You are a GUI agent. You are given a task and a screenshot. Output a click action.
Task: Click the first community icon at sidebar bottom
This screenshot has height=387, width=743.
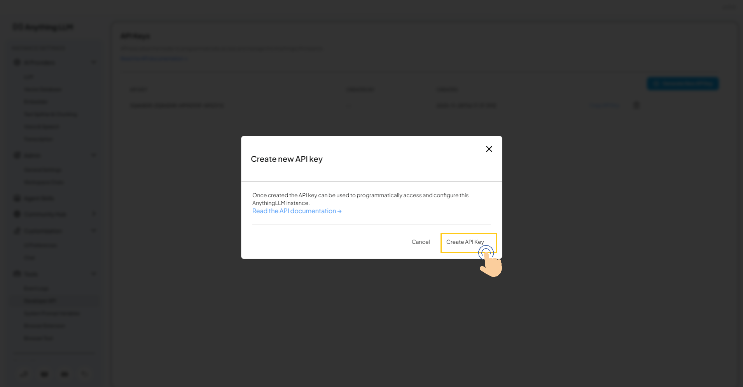pos(24,374)
